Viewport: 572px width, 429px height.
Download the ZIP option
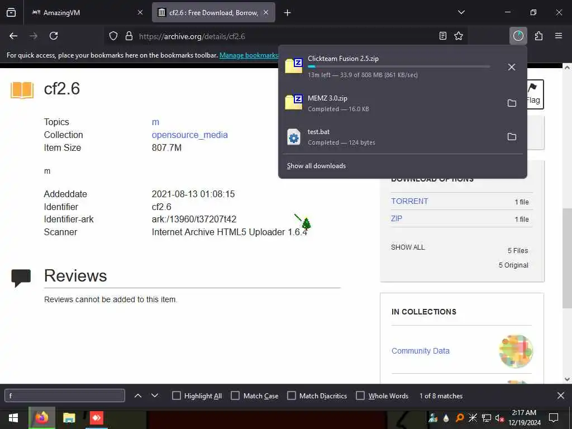click(x=397, y=218)
